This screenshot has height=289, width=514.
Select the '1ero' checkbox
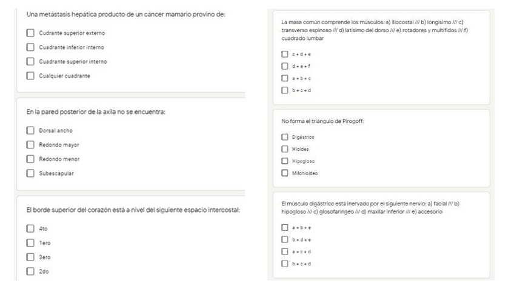click(x=30, y=243)
